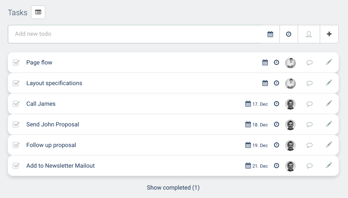The image size is (348, 198).
Task: Open the comment bubble on Follow up proposal
Action: (309, 145)
